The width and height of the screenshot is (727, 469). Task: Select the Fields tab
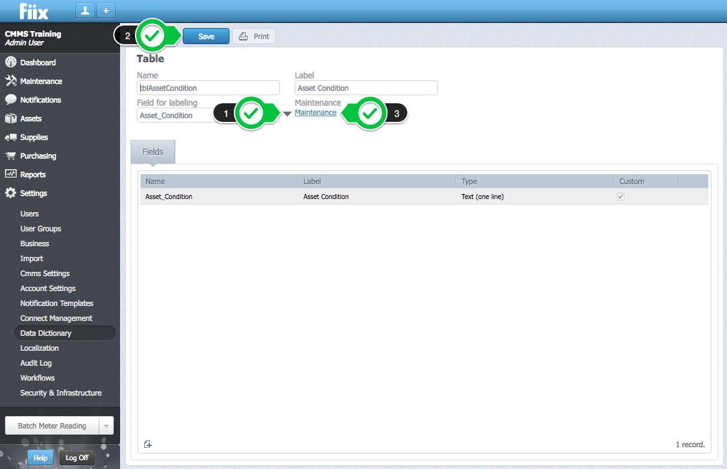[153, 152]
